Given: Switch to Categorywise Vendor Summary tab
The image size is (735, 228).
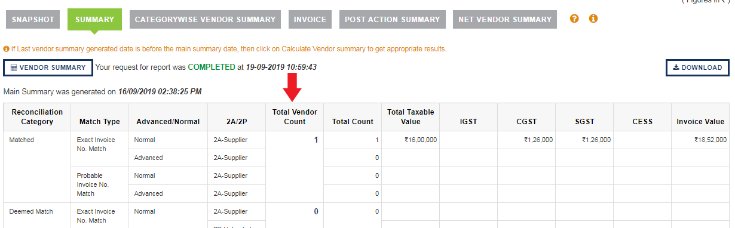Looking at the screenshot, I should coord(206,19).
